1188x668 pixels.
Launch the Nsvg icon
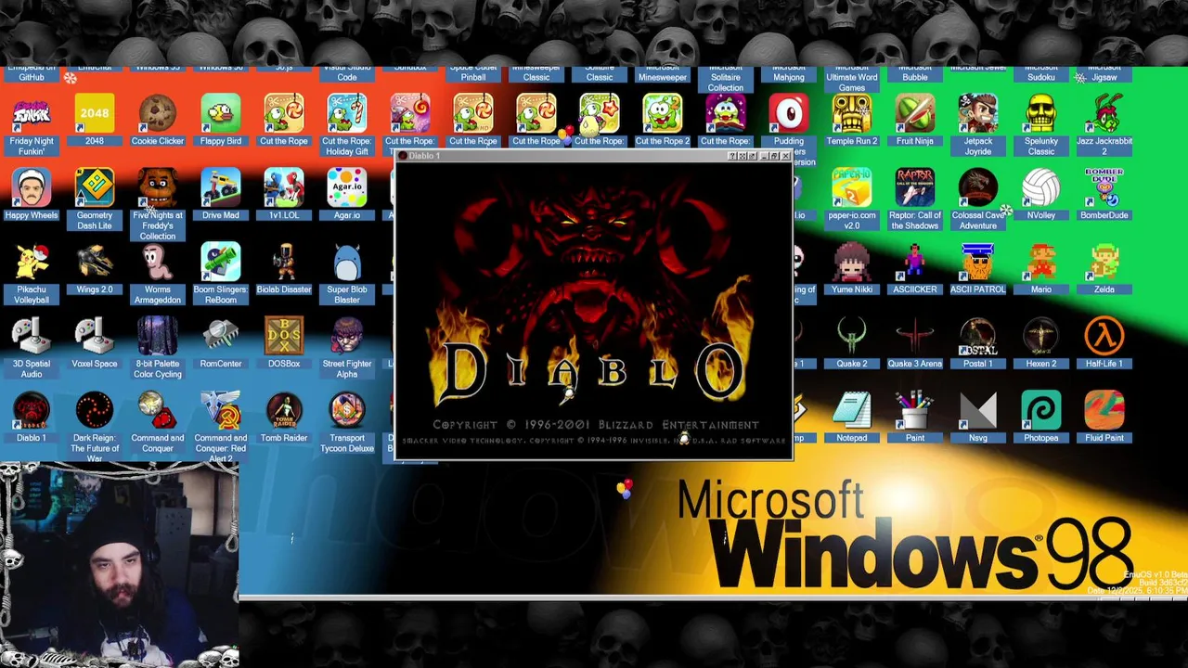pos(978,411)
